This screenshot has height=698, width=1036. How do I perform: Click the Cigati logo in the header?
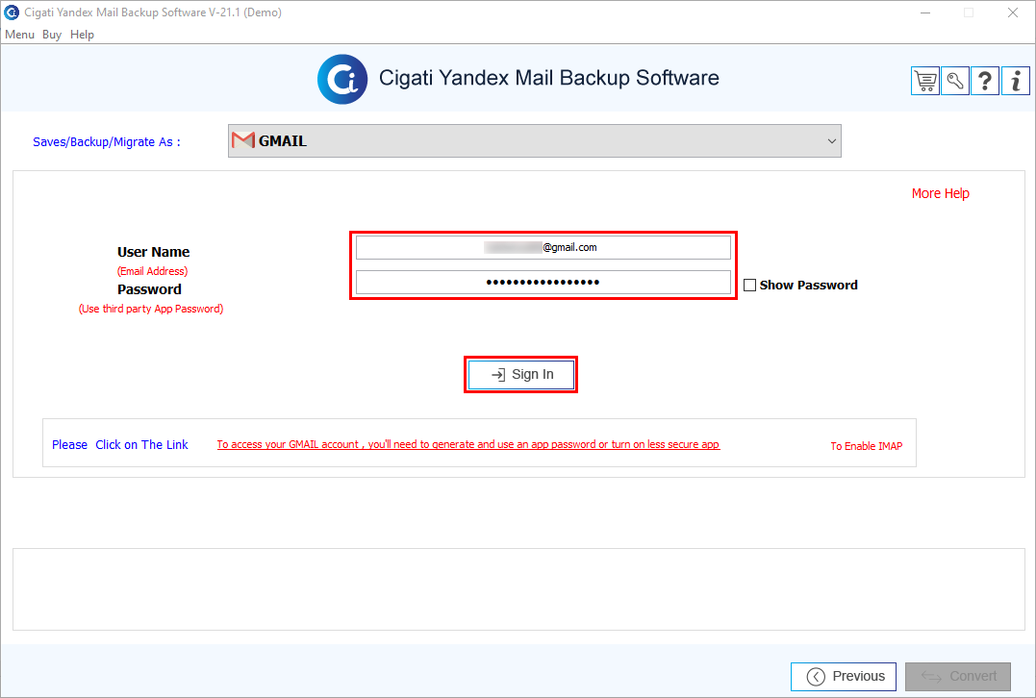[342, 79]
